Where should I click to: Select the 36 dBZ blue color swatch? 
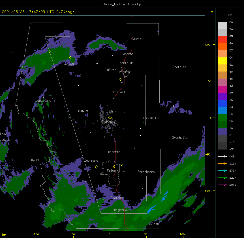click(x=222, y=103)
